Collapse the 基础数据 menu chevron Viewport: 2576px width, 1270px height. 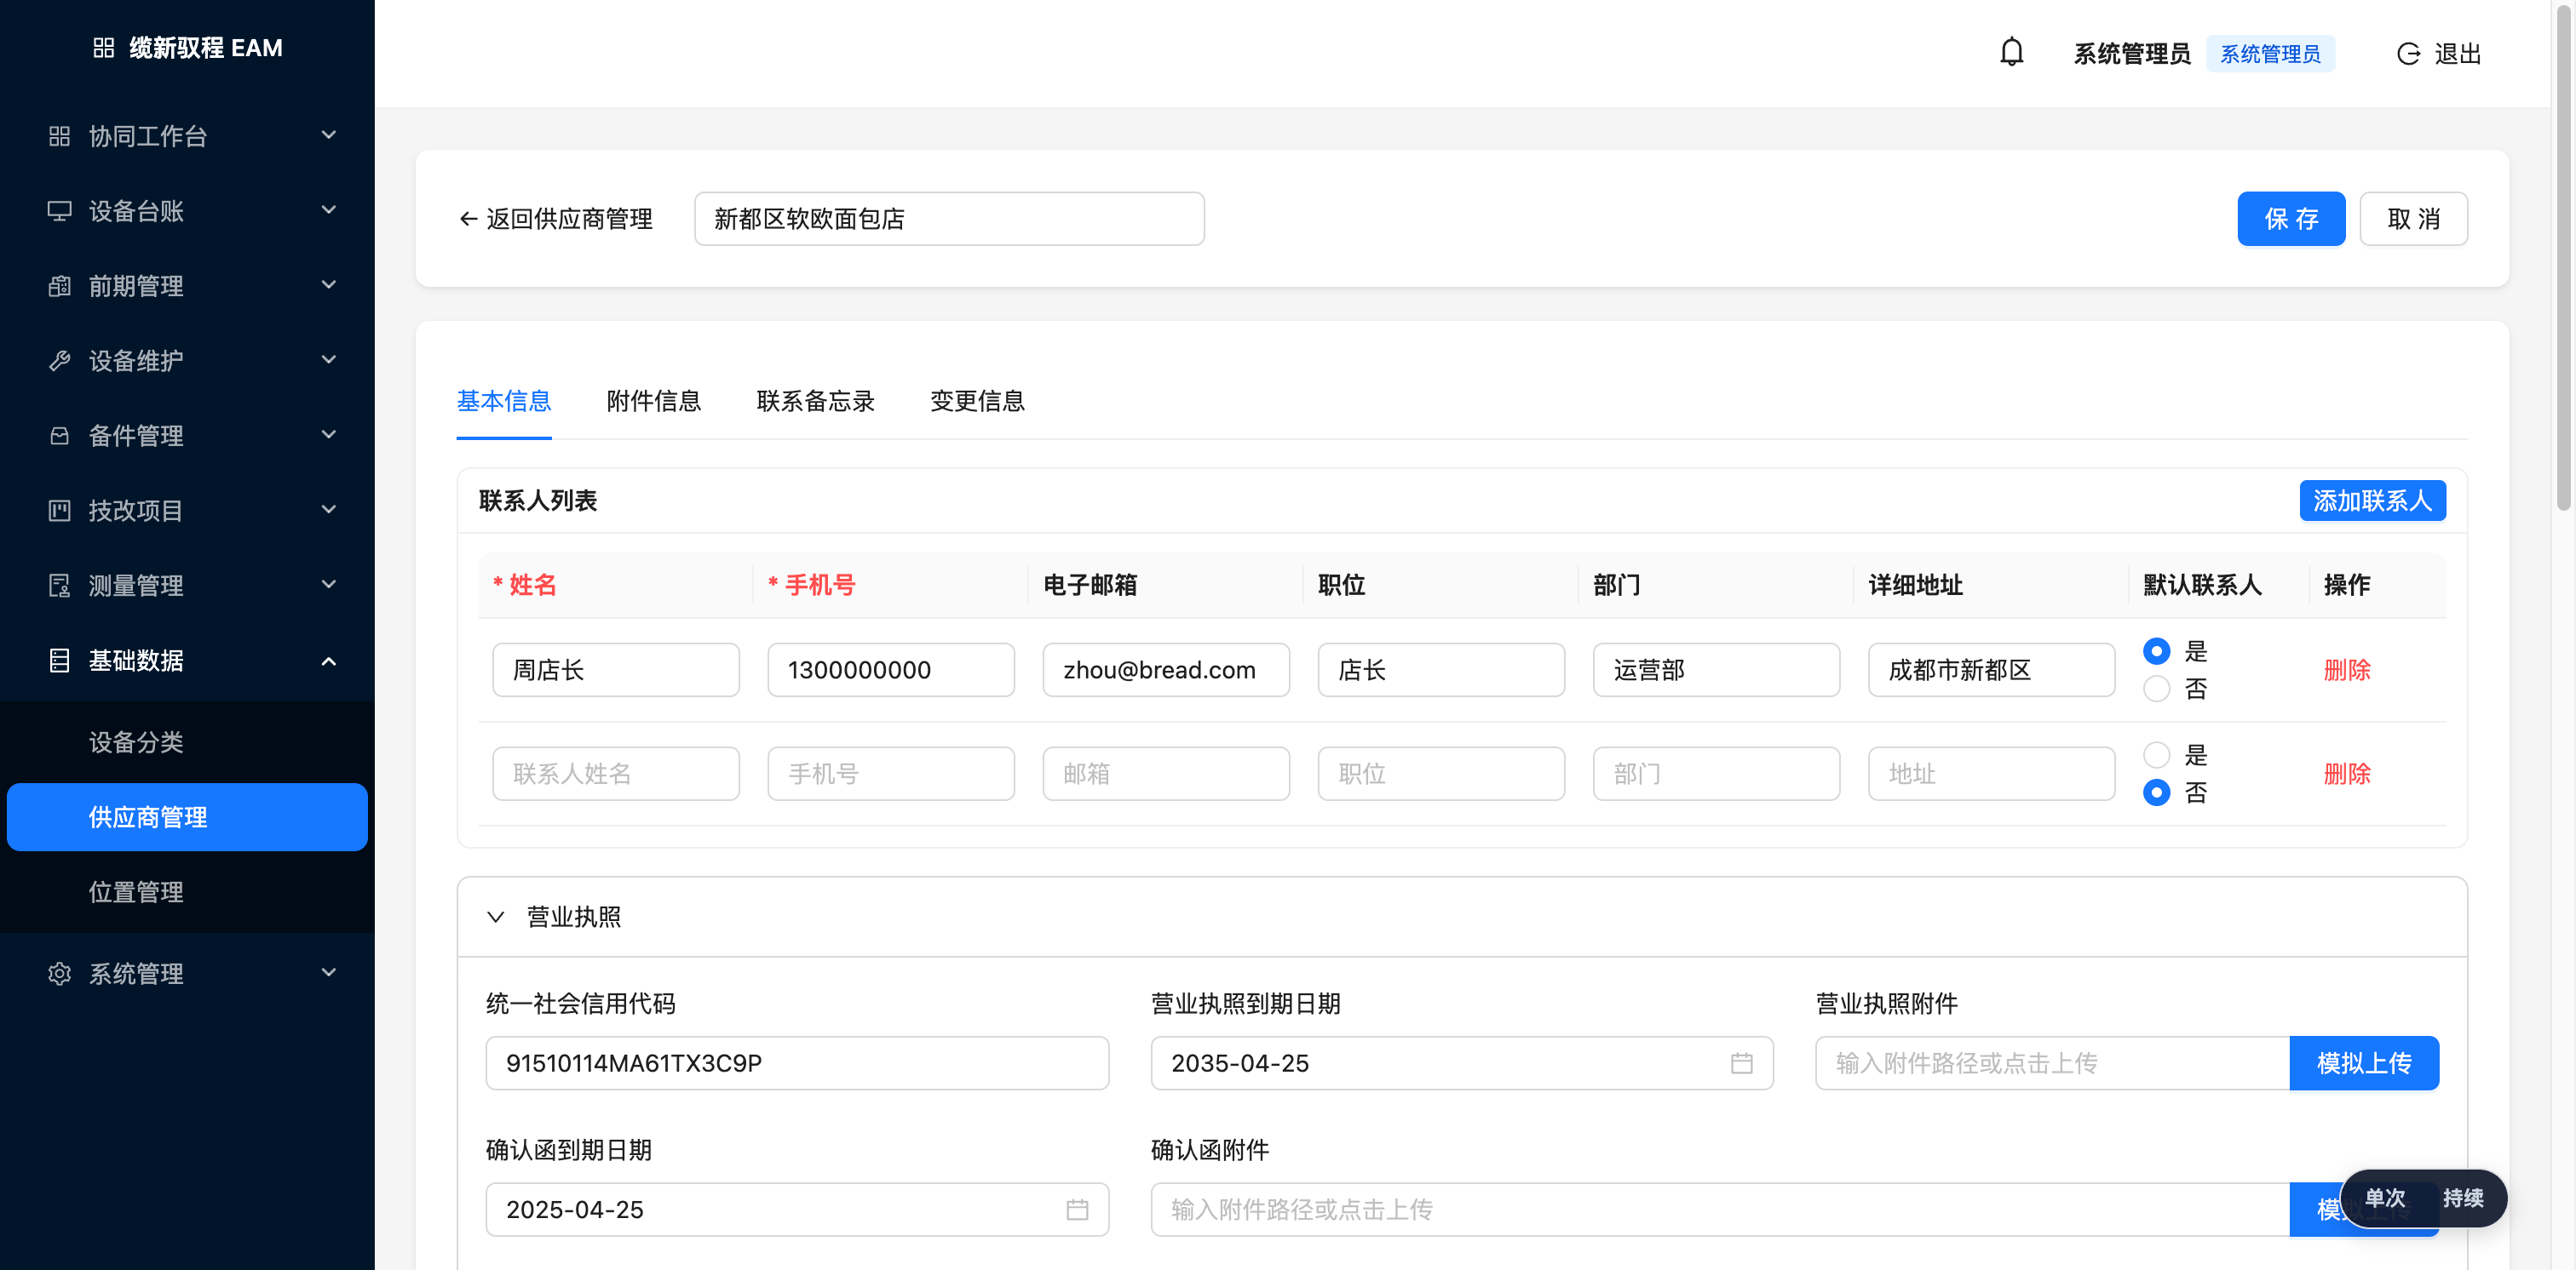coord(328,661)
